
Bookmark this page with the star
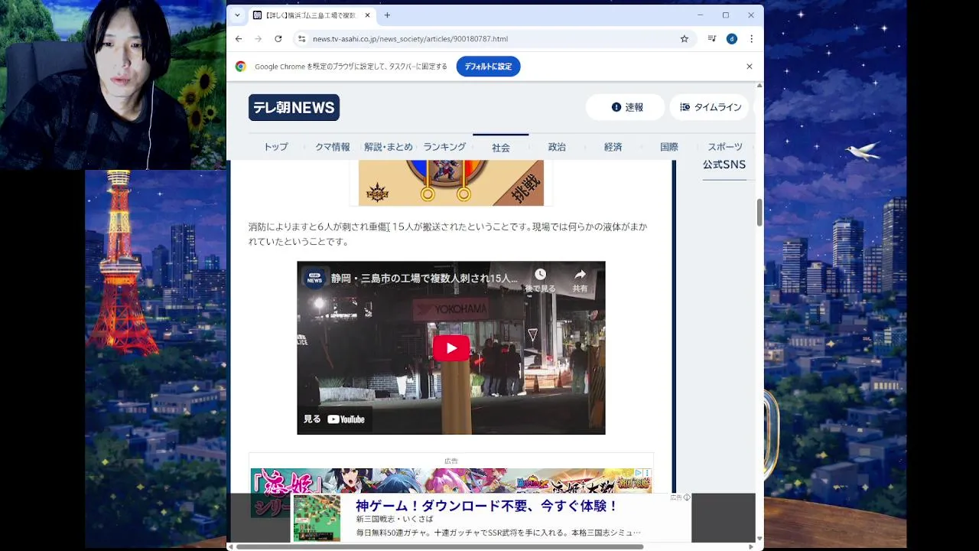click(685, 38)
